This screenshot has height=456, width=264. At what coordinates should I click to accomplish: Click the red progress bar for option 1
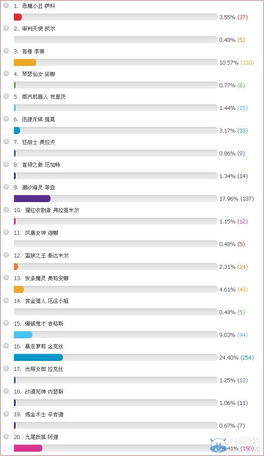(x=18, y=17)
